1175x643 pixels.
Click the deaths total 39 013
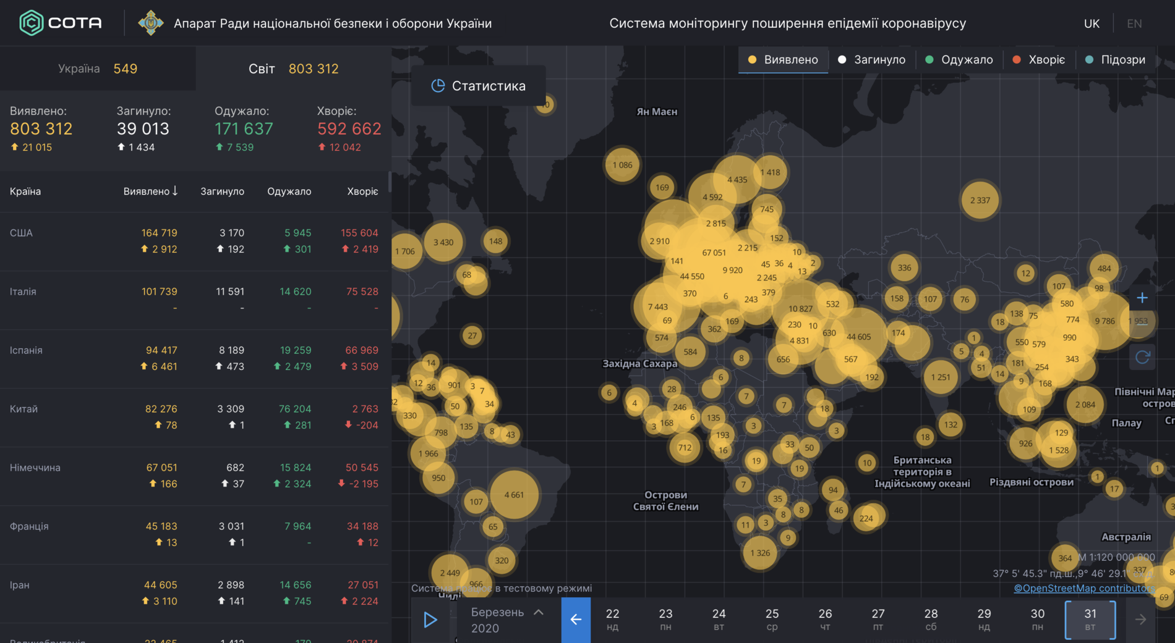(x=143, y=128)
